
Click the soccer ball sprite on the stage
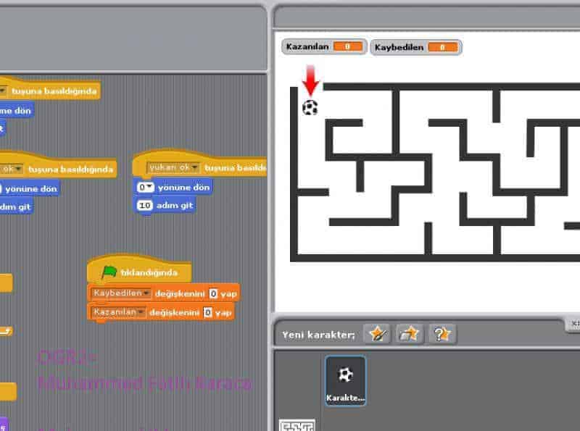310,108
